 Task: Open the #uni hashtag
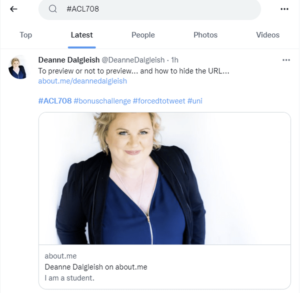[x=195, y=101]
